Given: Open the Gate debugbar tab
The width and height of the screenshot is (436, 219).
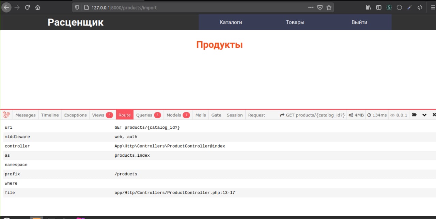Looking at the screenshot, I should point(216,115).
